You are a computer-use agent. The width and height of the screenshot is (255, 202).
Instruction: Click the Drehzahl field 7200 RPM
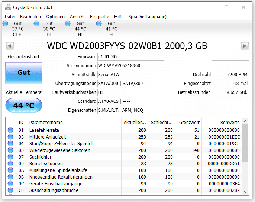[230, 75]
